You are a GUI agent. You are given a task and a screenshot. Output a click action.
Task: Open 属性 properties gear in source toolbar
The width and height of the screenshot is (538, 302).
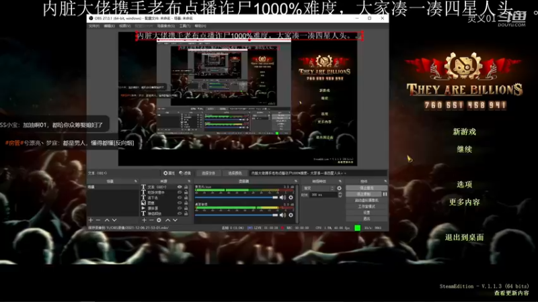[x=169, y=173]
